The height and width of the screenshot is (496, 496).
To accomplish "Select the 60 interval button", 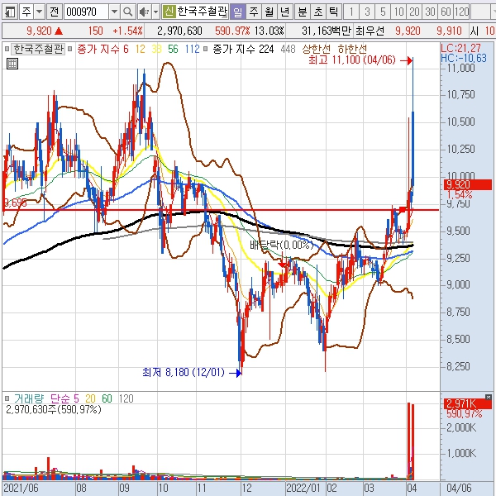I will click(446, 12).
